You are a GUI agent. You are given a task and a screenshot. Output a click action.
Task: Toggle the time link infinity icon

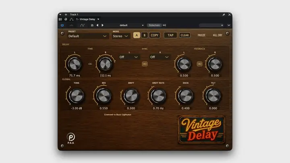90,64
